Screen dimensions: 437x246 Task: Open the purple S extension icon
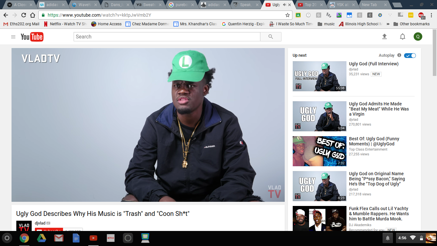pos(339,15)
